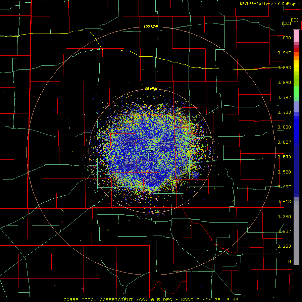Click the TH threshold label on the legend
Image resolution: width=302 pixels, height=302 pixels.
pos(288,261)
